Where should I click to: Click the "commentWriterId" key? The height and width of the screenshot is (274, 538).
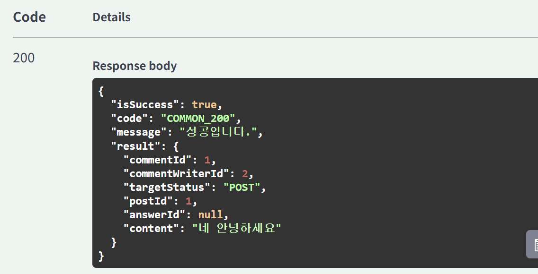pos(176,173)
